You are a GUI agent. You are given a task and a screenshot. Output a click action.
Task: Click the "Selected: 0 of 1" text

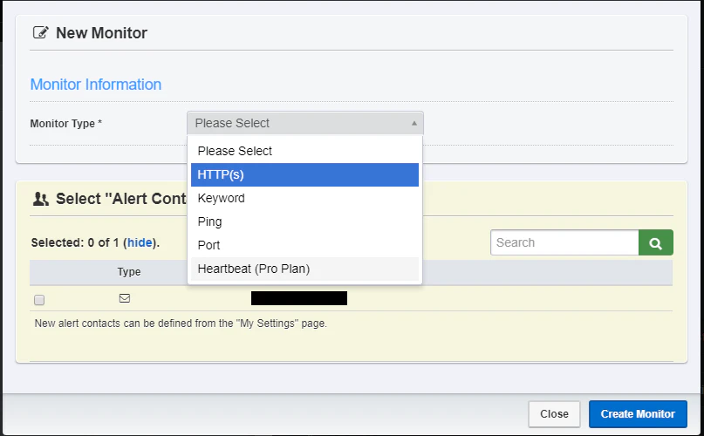pyautogui.click(x=74, y=242)
